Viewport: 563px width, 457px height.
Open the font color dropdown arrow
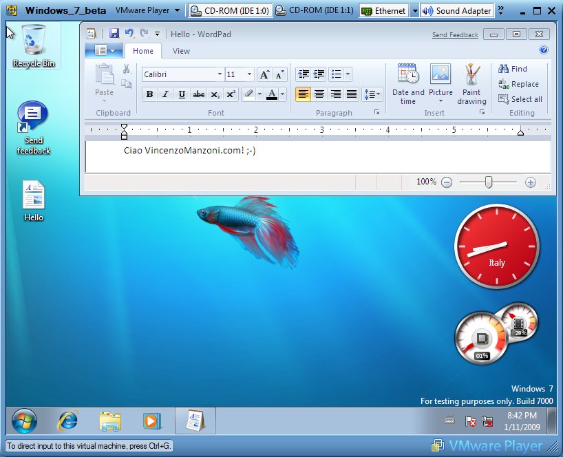pos(283,94)
